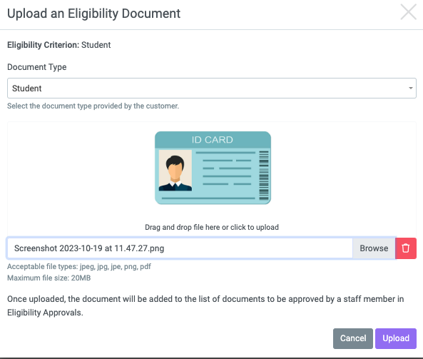Click the drag and drop upload text
This screenshot has height=359, width=423.
point(212,227)
